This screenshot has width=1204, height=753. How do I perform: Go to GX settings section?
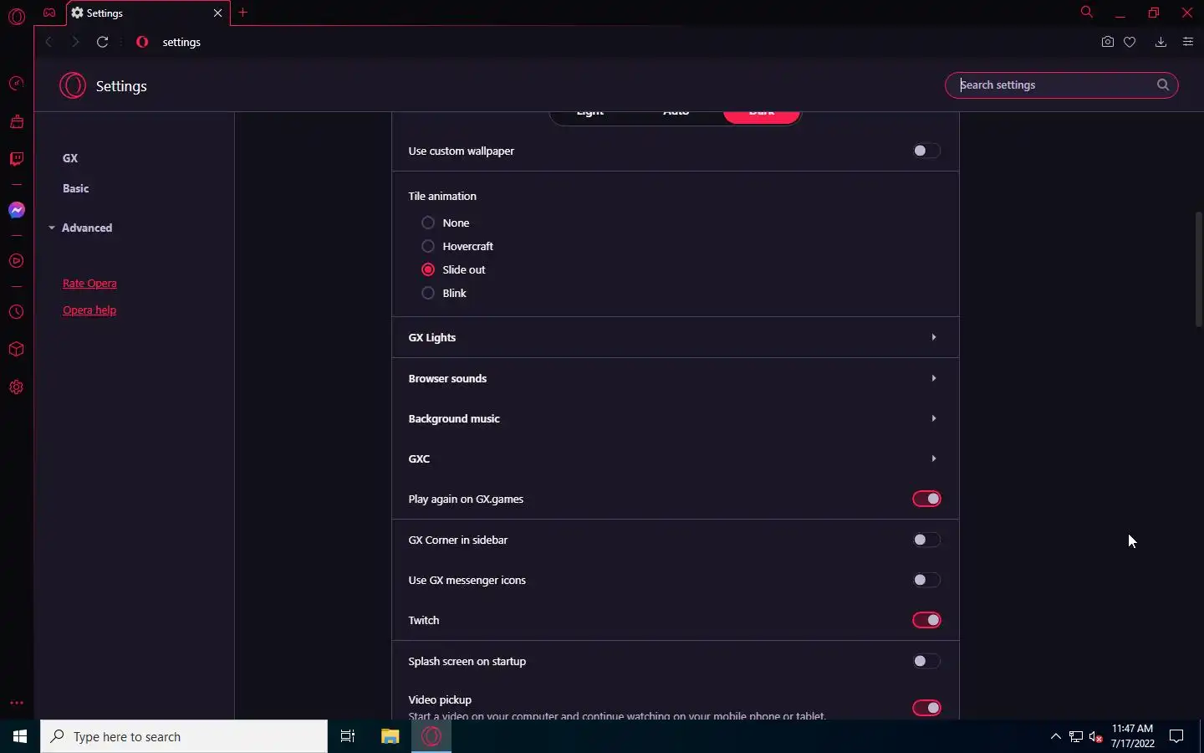point(70,158)
